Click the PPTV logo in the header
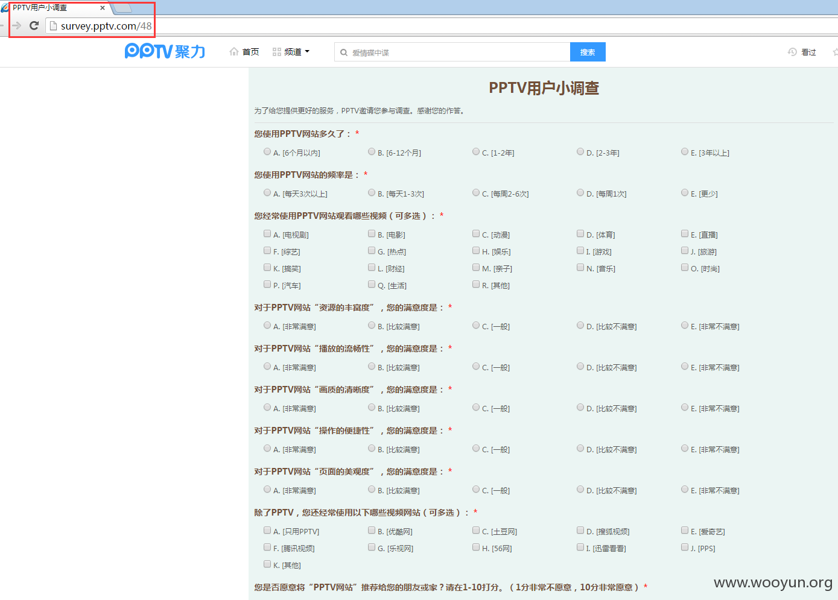Viewport: 838px width, 600px height. pyautogui.click(x=165, y=51)
